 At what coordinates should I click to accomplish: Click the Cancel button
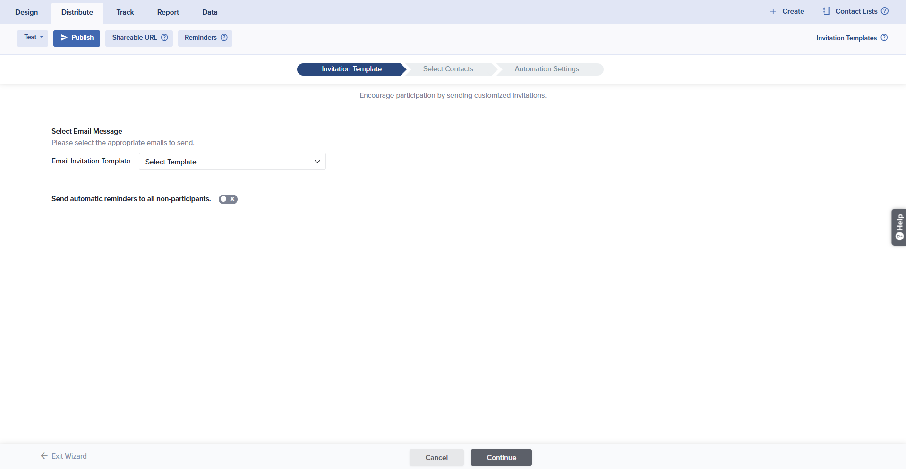point(436,457)
